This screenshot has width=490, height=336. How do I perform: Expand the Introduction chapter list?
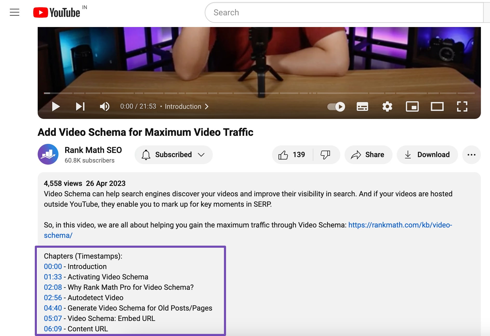click(186, 106)
